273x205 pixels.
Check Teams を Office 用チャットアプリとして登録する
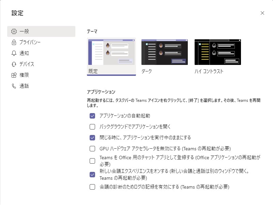[x=91, y=160]
